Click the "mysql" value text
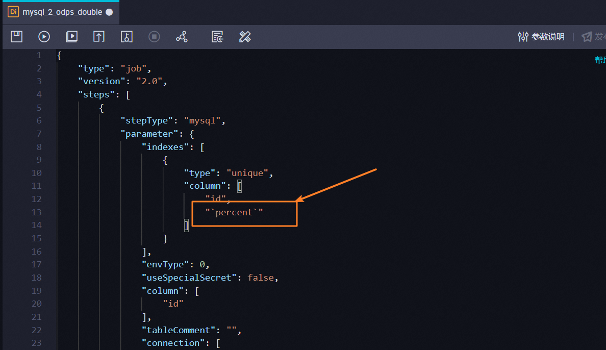 [202, 120]
